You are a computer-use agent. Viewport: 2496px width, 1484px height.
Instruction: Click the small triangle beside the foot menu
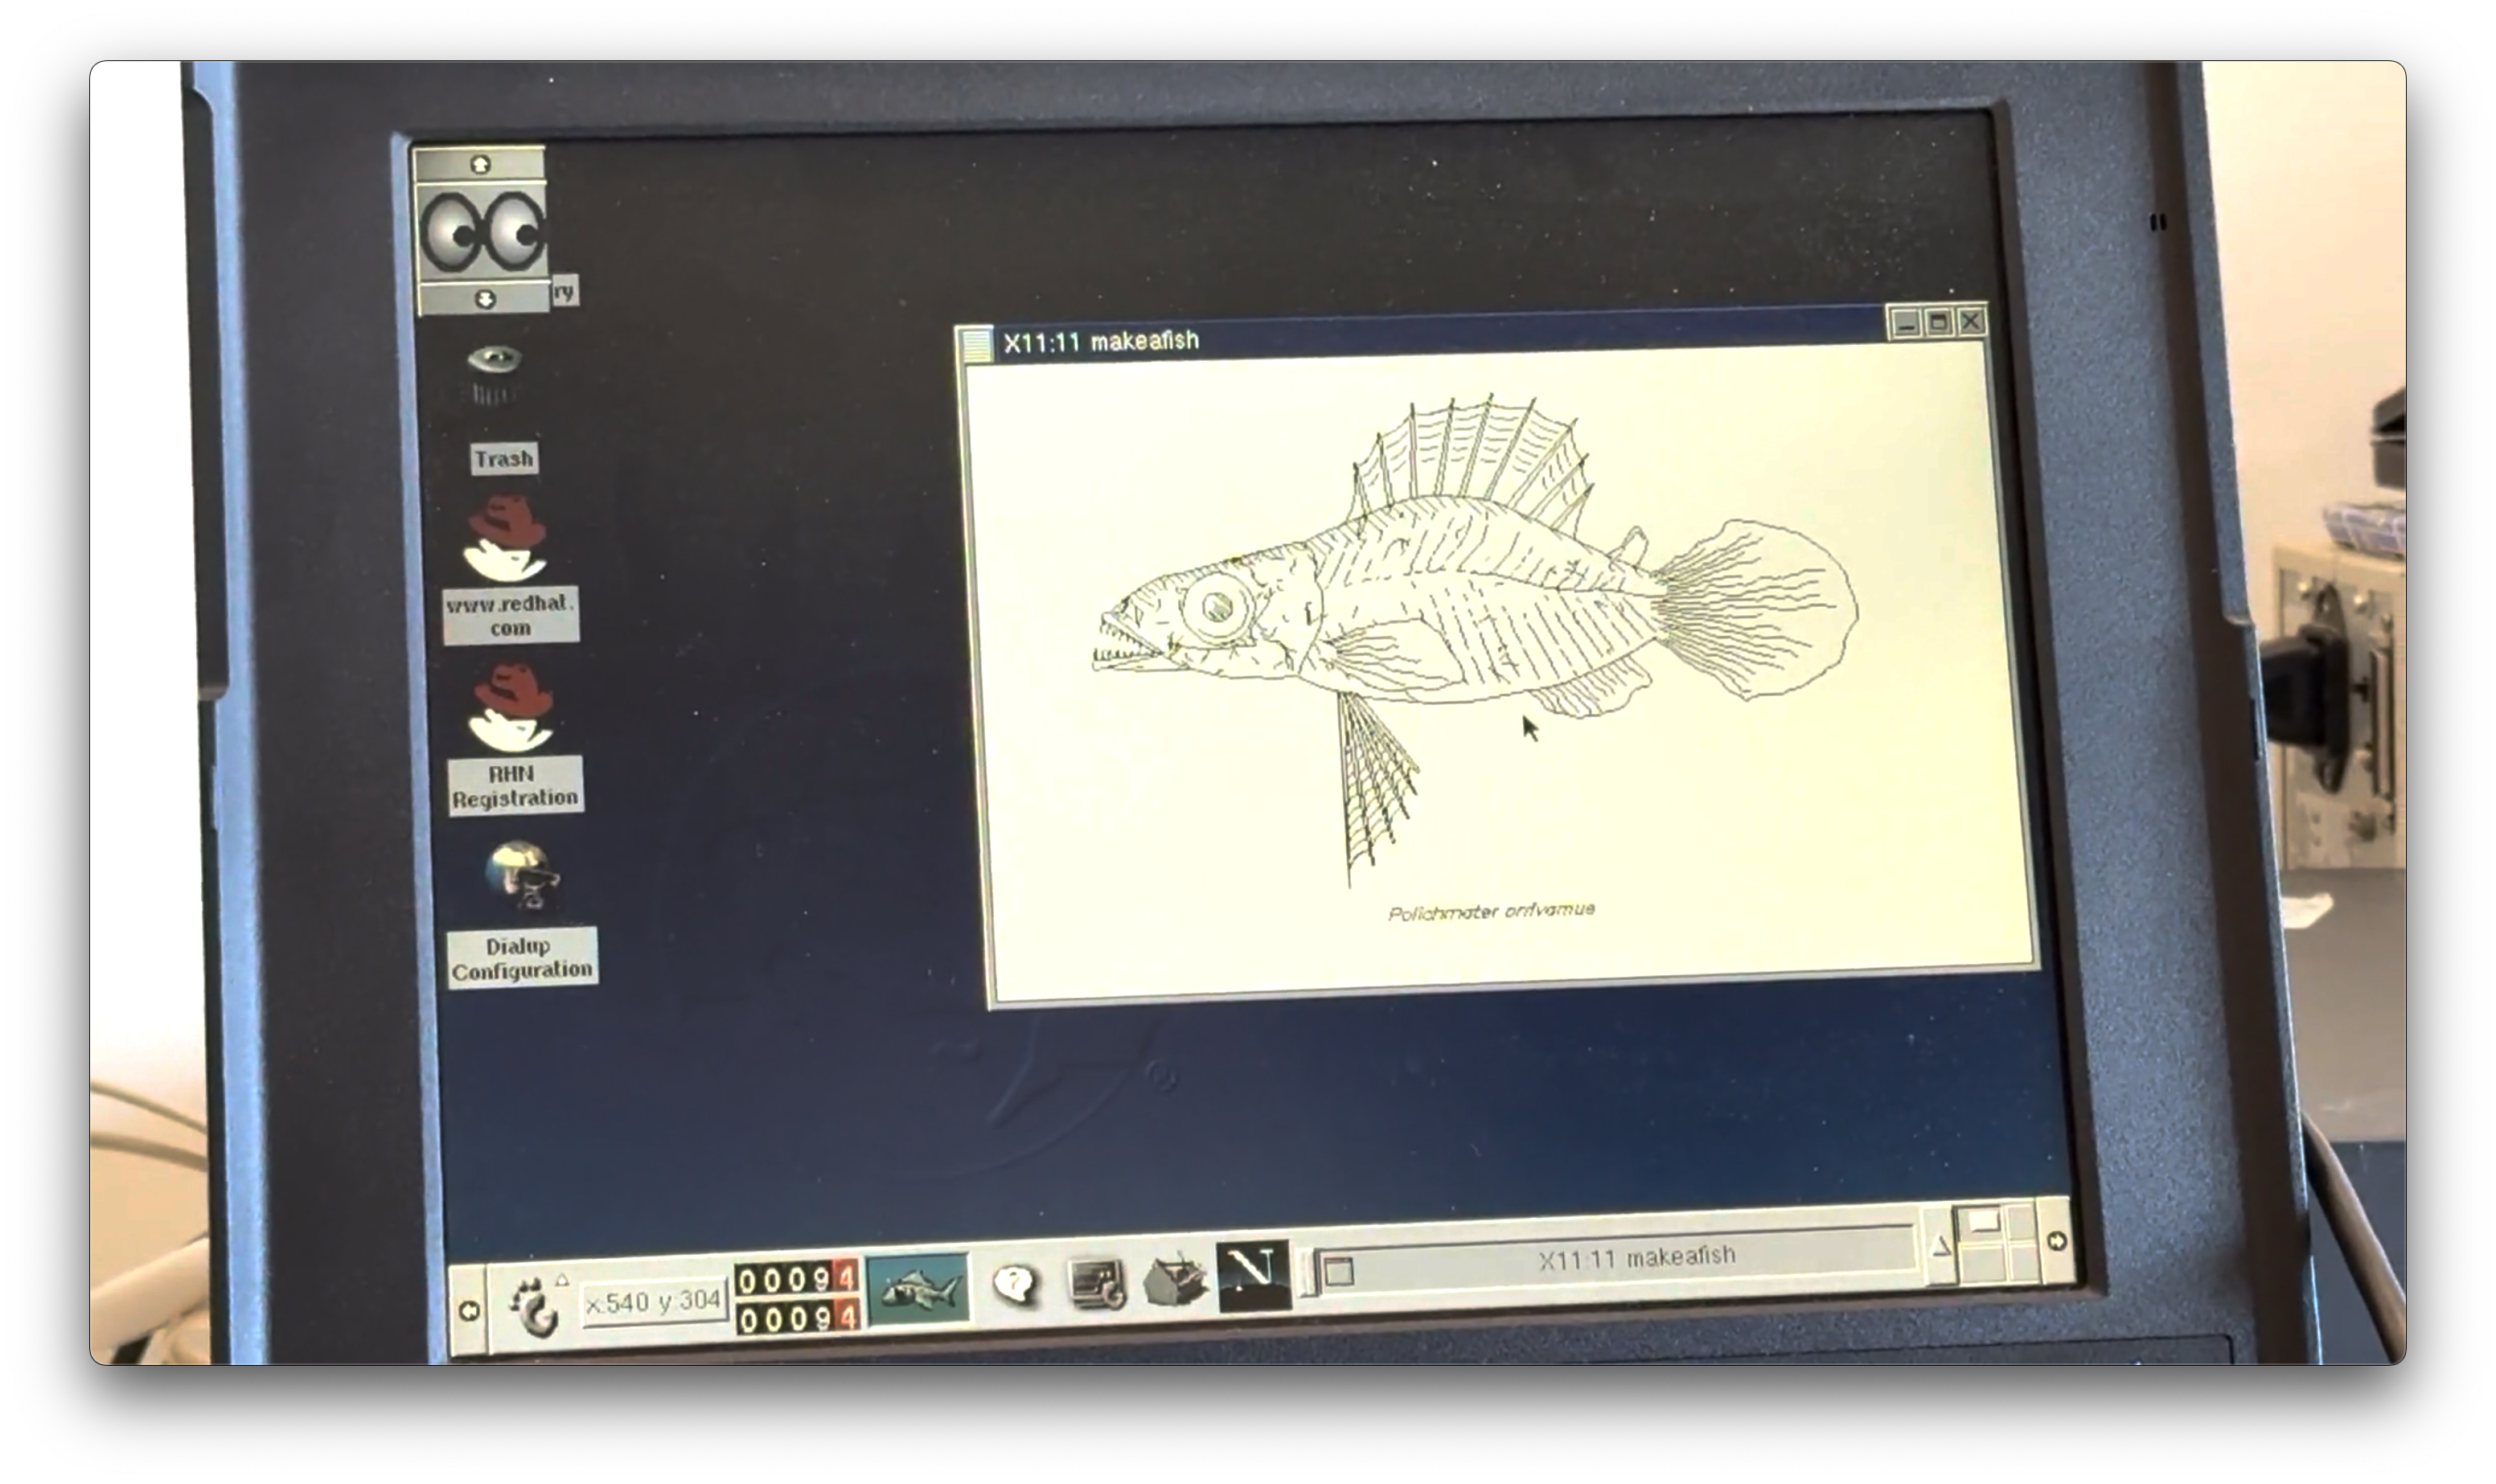(x=562, y=1281)
